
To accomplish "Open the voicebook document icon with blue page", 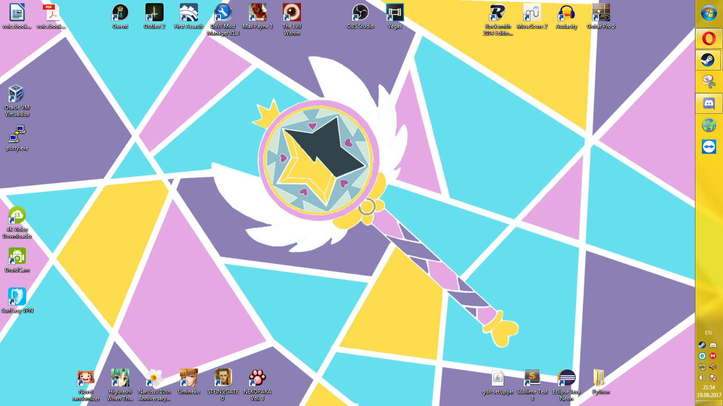I will tap(17, 16).
